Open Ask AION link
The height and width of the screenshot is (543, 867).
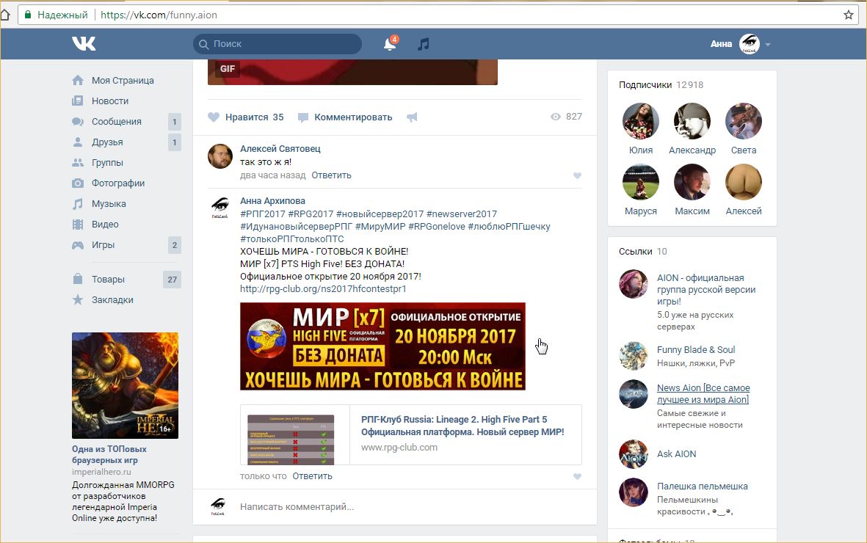pyautogui.click(x=677, y=454)
